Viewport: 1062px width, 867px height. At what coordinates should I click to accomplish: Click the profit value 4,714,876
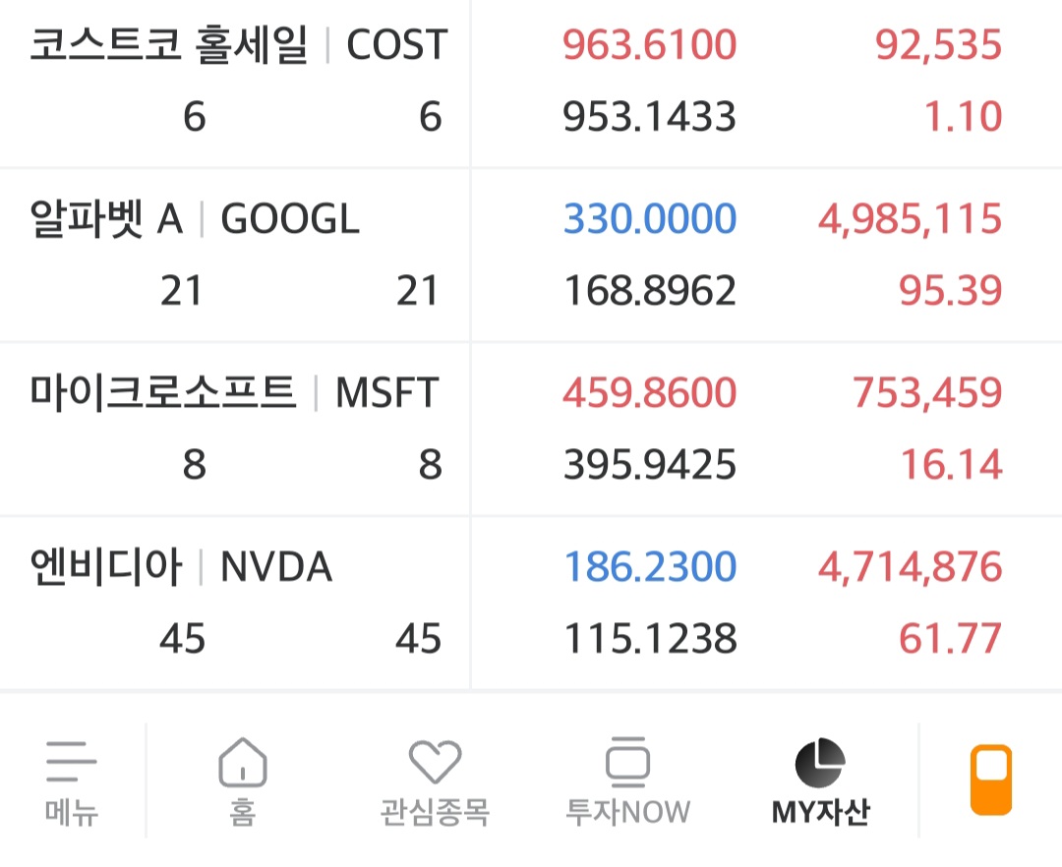(x=910, y=567)
